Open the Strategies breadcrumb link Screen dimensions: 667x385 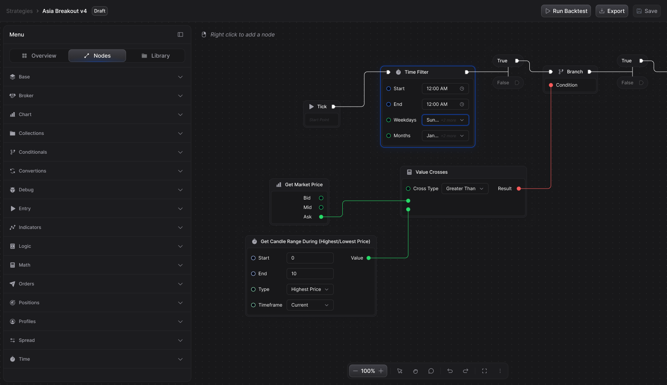point(19,11)
